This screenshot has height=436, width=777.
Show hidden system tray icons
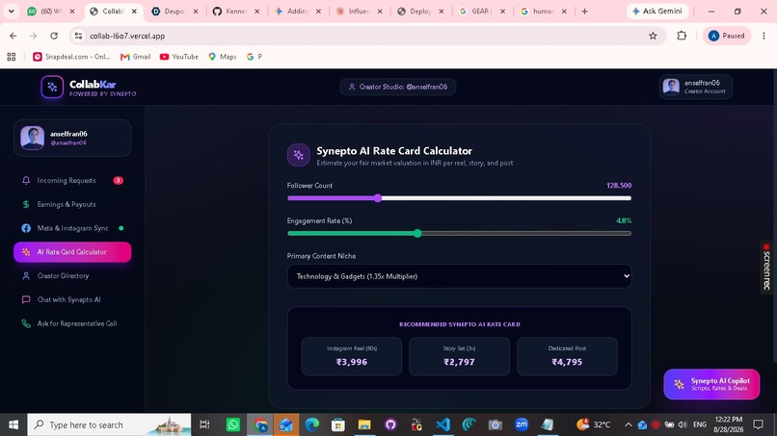[x=628, y=424]
